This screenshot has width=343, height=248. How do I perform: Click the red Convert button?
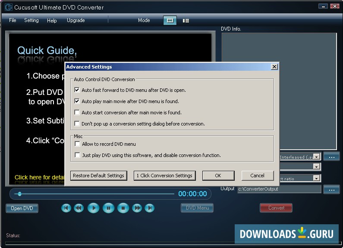276,208
